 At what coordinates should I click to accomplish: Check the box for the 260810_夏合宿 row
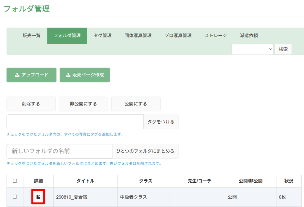click(x=15, y=197)
